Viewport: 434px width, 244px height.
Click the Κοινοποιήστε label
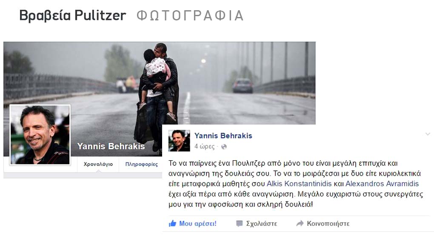[328, 224]
